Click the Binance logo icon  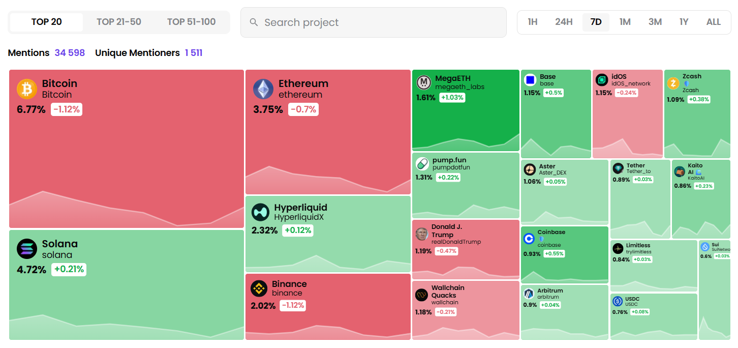click(259, 288)
